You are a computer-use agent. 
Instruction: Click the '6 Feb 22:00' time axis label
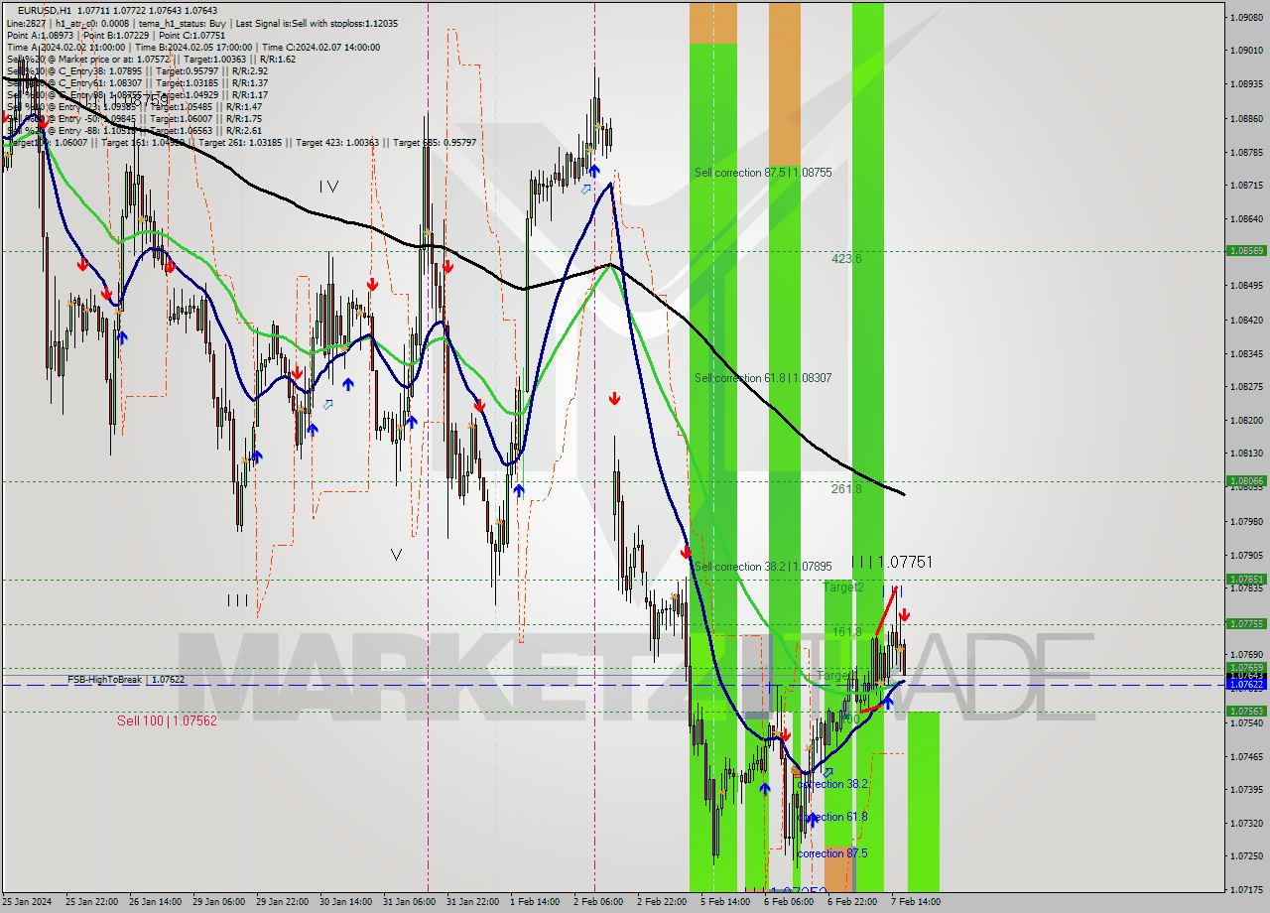pyautogui.click(x=852, y=902)
